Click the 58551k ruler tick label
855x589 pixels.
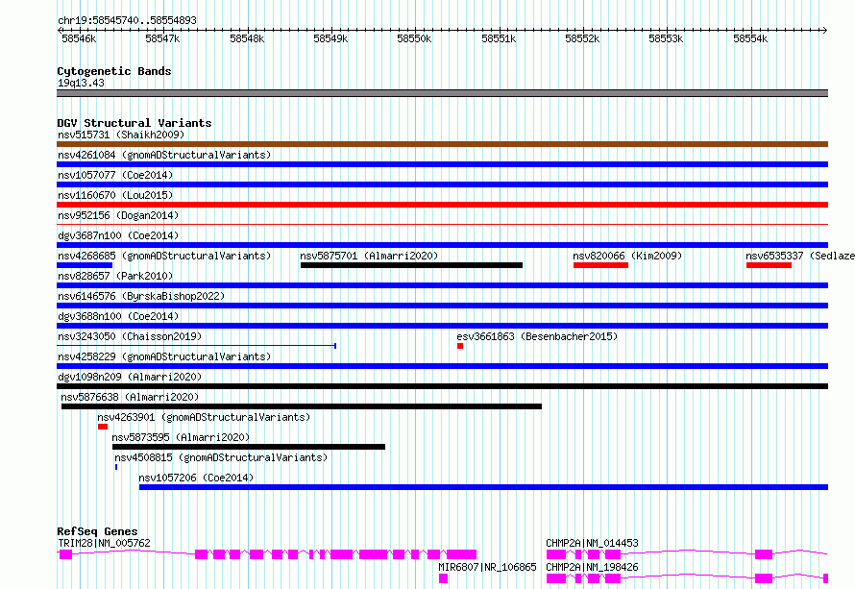click(499, 38)
